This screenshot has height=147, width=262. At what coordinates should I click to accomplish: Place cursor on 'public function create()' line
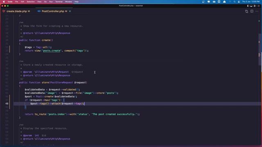coord(36,40)
